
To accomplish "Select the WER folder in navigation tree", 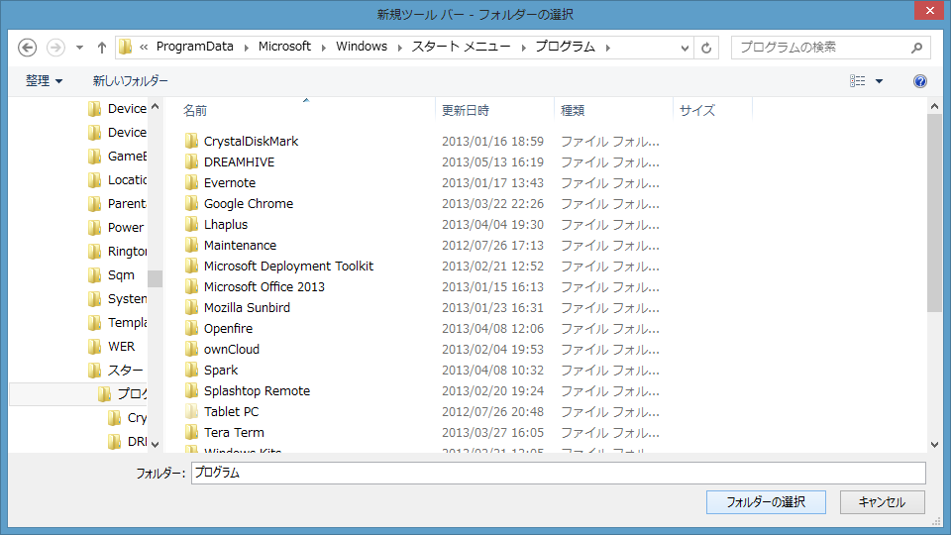I will (x=112, y=347).
